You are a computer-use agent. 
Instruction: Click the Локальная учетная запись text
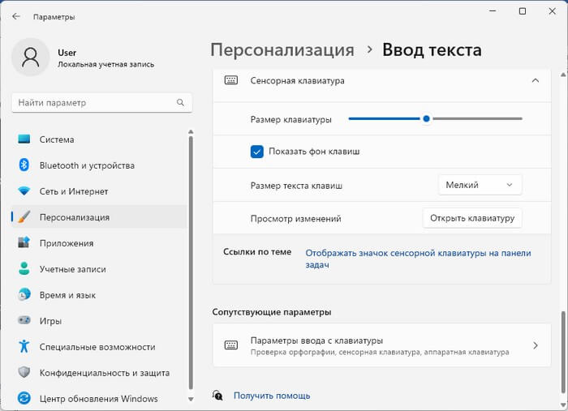point(105,64)
